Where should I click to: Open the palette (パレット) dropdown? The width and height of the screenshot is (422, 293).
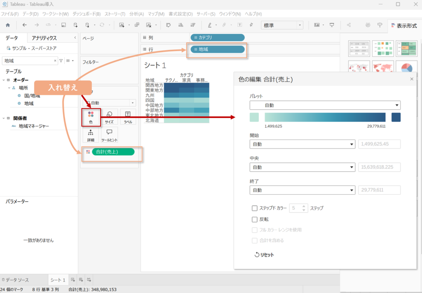click(x=325, y=105)
